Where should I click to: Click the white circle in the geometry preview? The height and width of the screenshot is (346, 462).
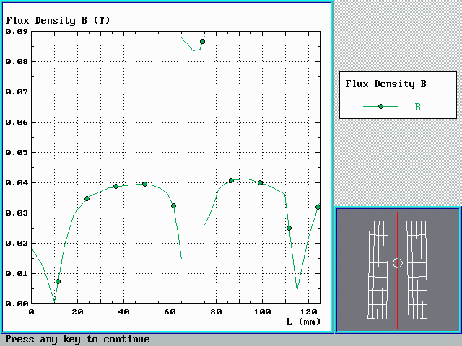[x=398, y=263]
